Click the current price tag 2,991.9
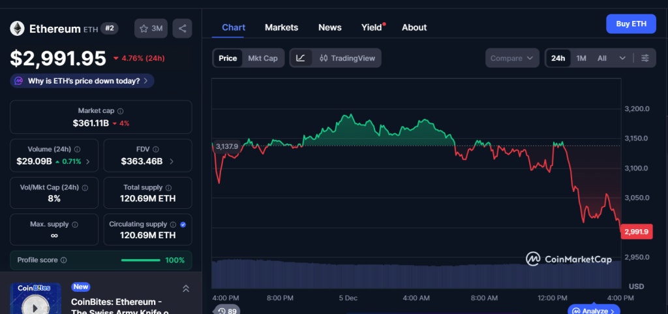The image size is (668, 314). tap(637, 231)
